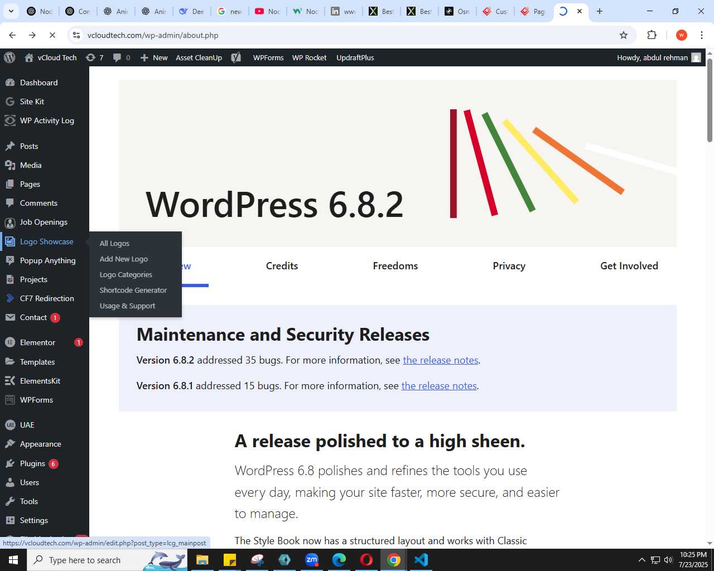
Task: Open the browser tab search dropdown
Action: pos(11,11)
